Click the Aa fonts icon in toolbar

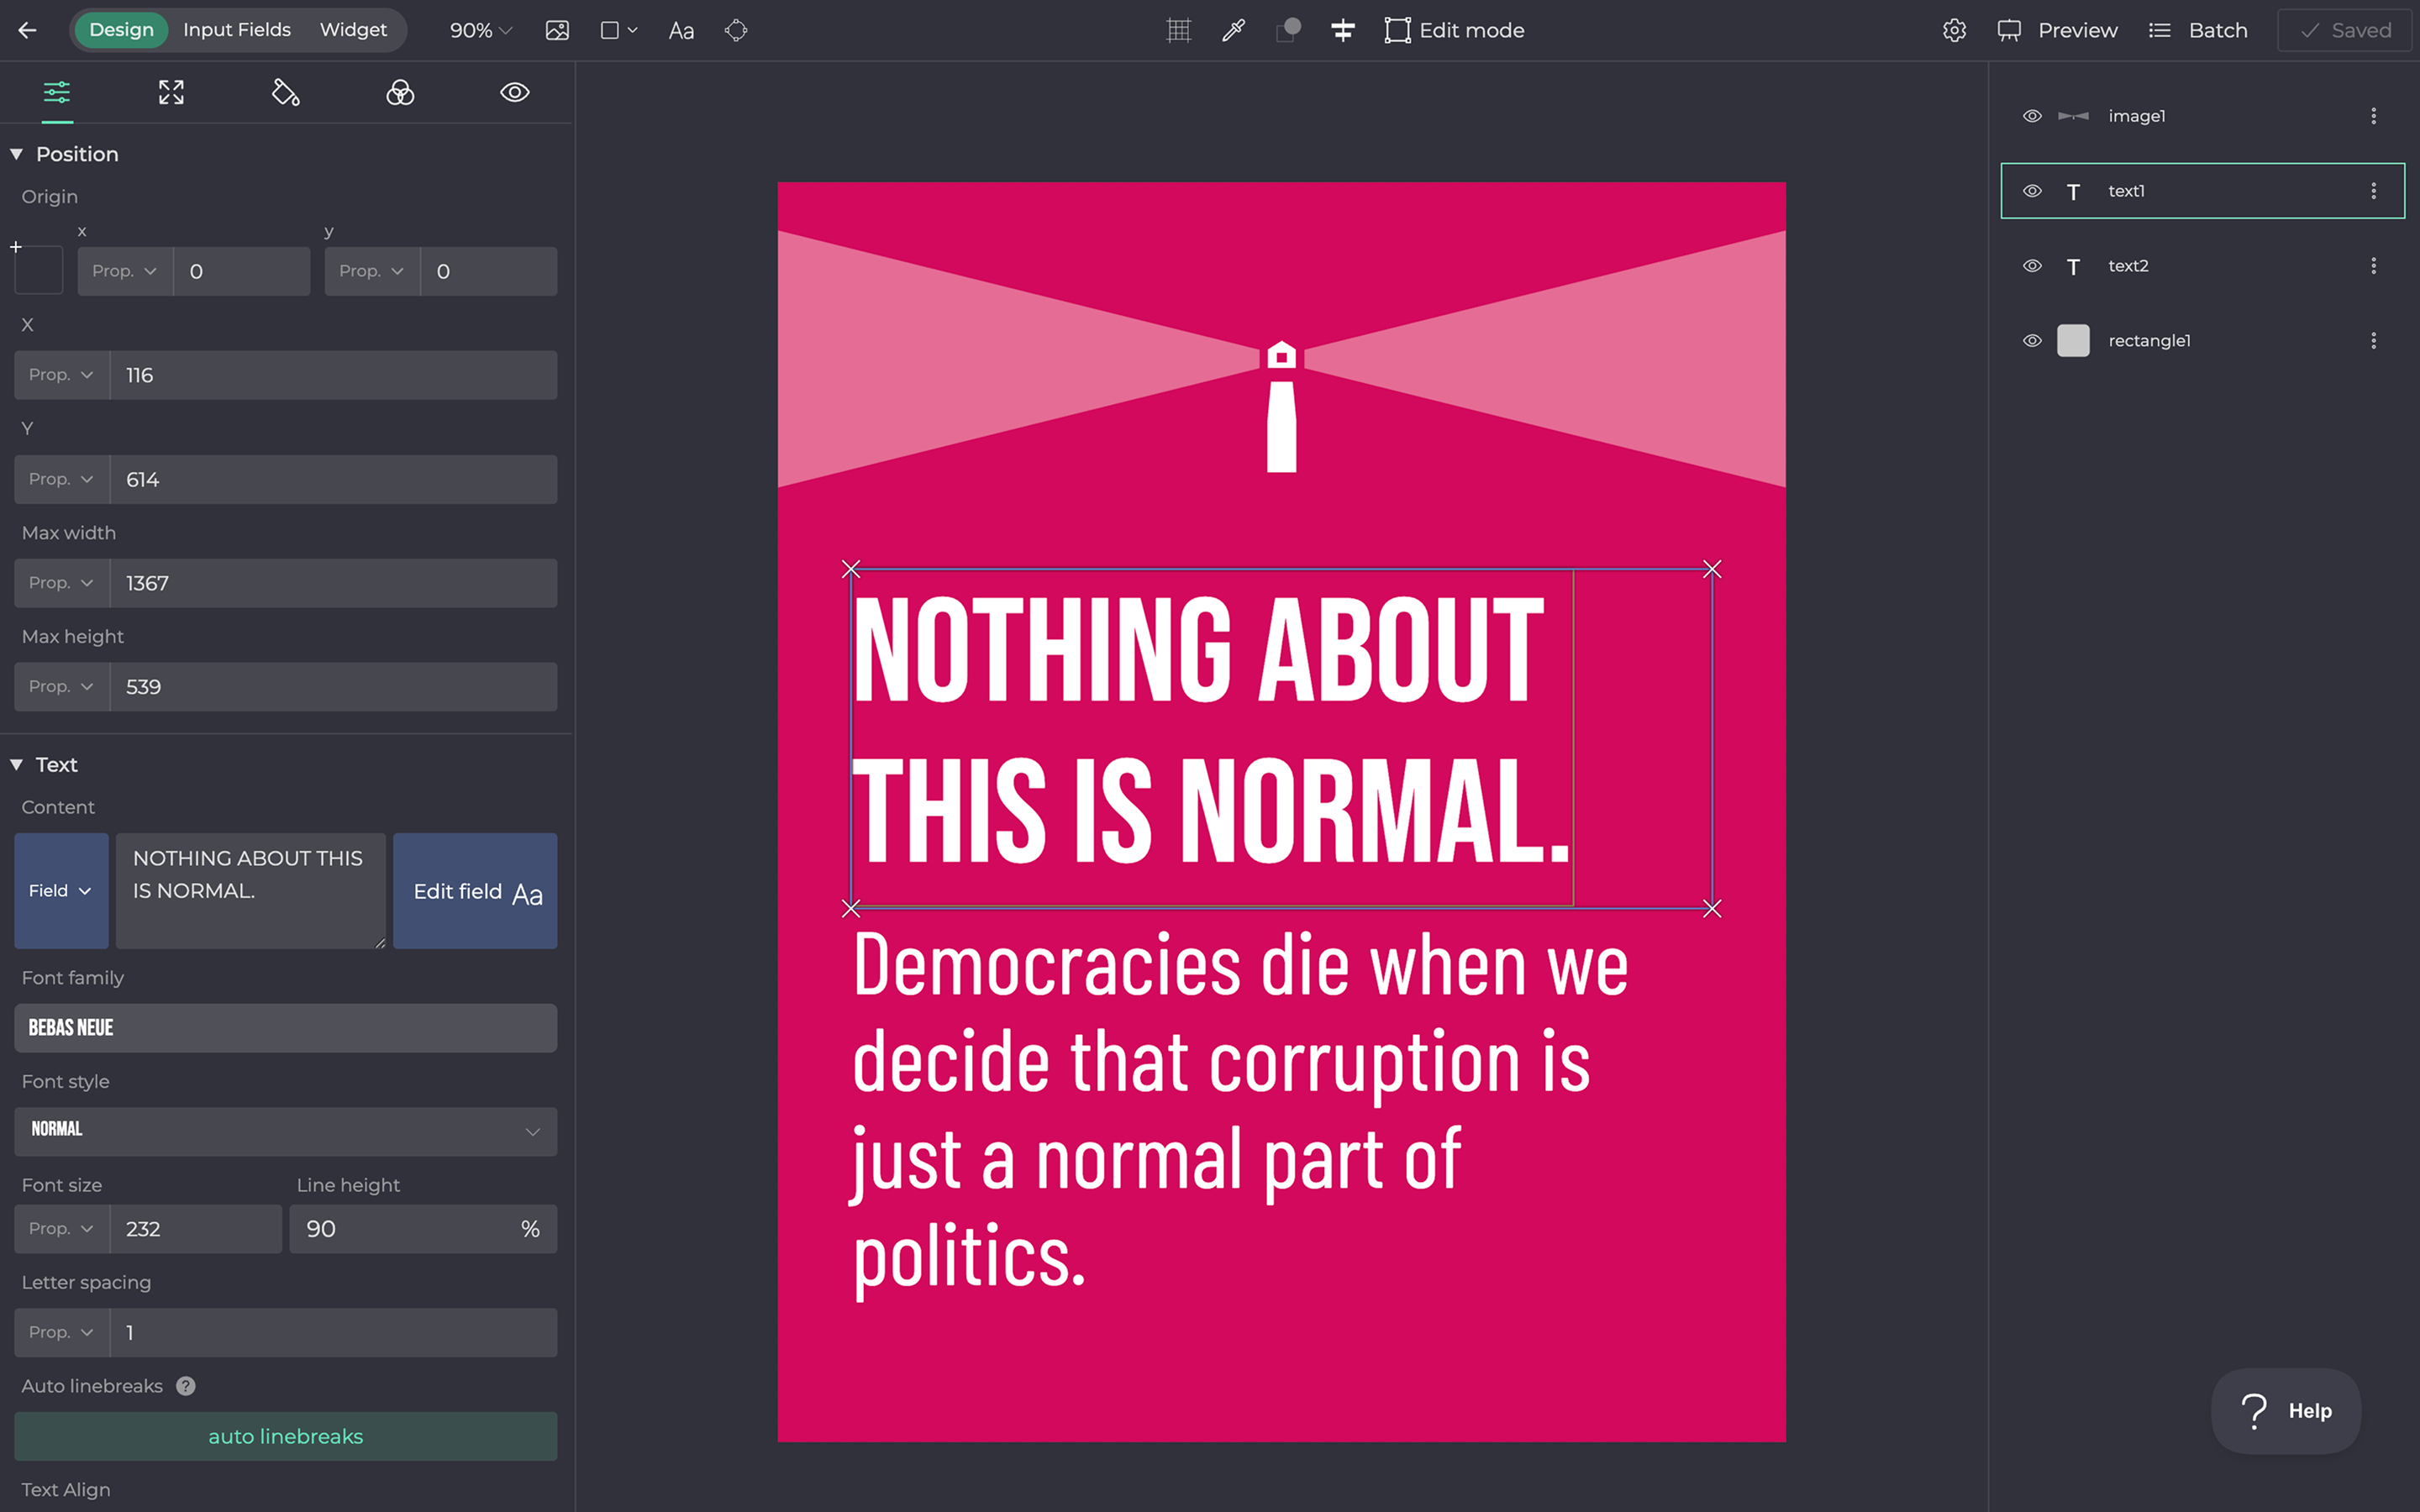681,30
